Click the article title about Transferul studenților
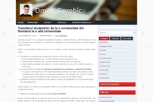 pos(51,30)
